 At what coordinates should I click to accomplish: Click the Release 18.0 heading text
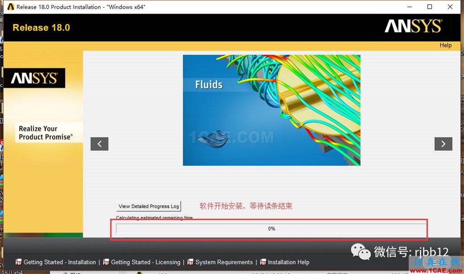[41, 28]
